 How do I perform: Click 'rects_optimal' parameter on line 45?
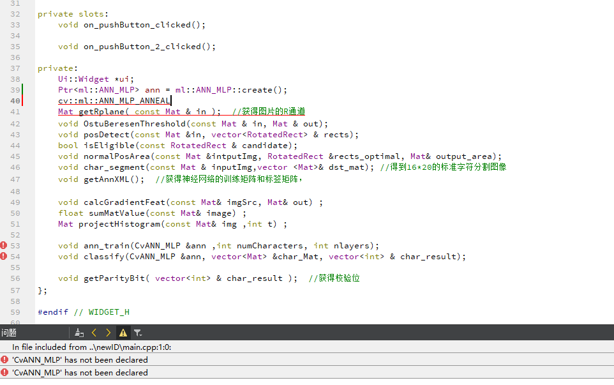366,156
